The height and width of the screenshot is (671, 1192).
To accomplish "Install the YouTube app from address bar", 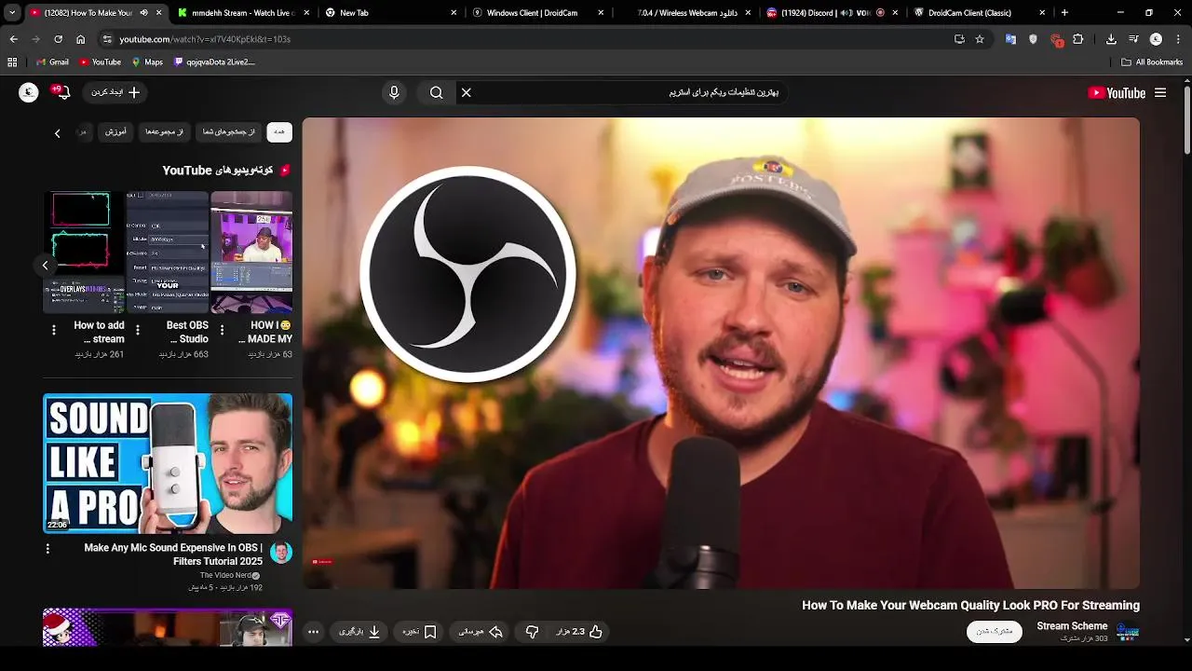I will click(x=959, y=39).
